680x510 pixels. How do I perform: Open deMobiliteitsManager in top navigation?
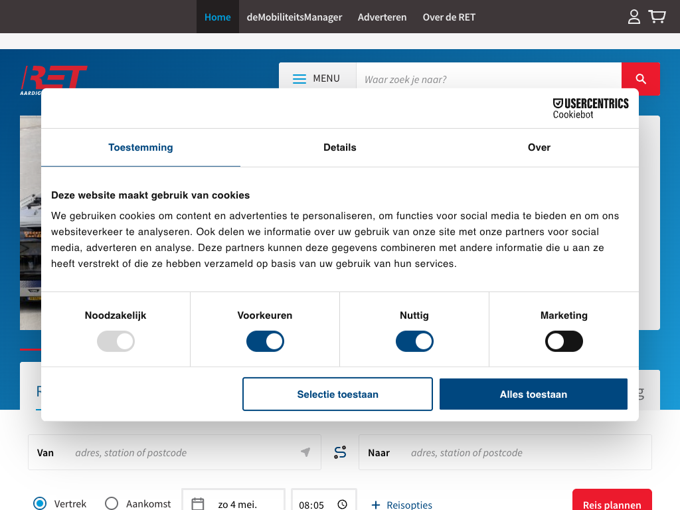[294, 17]
